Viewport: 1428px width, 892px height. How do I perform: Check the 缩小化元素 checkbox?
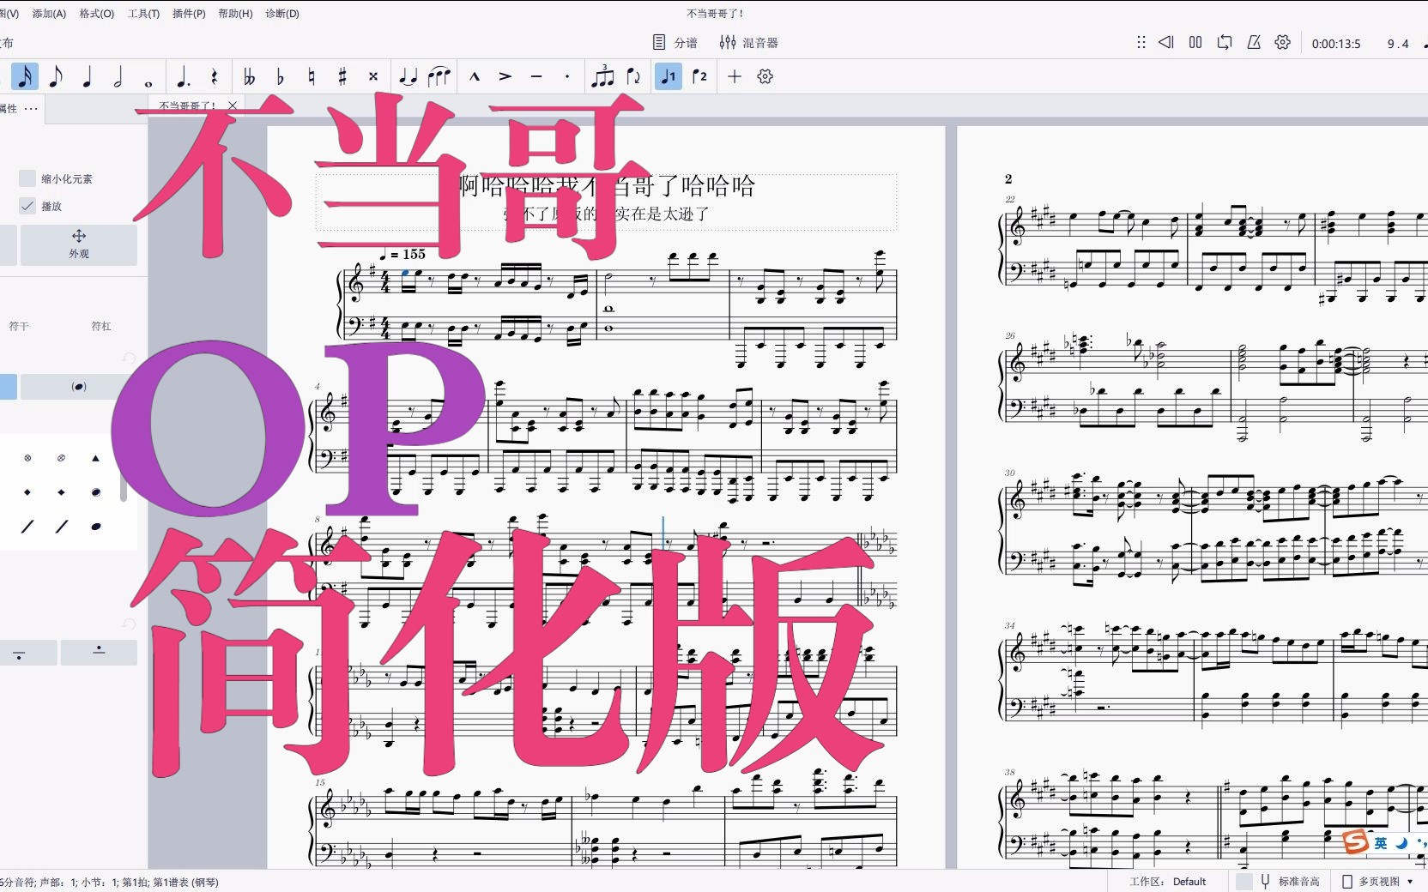pyautogui.click(x=27, y=178)
